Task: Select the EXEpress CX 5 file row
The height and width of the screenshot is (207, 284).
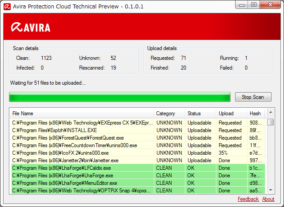Action: coord(138,123)
